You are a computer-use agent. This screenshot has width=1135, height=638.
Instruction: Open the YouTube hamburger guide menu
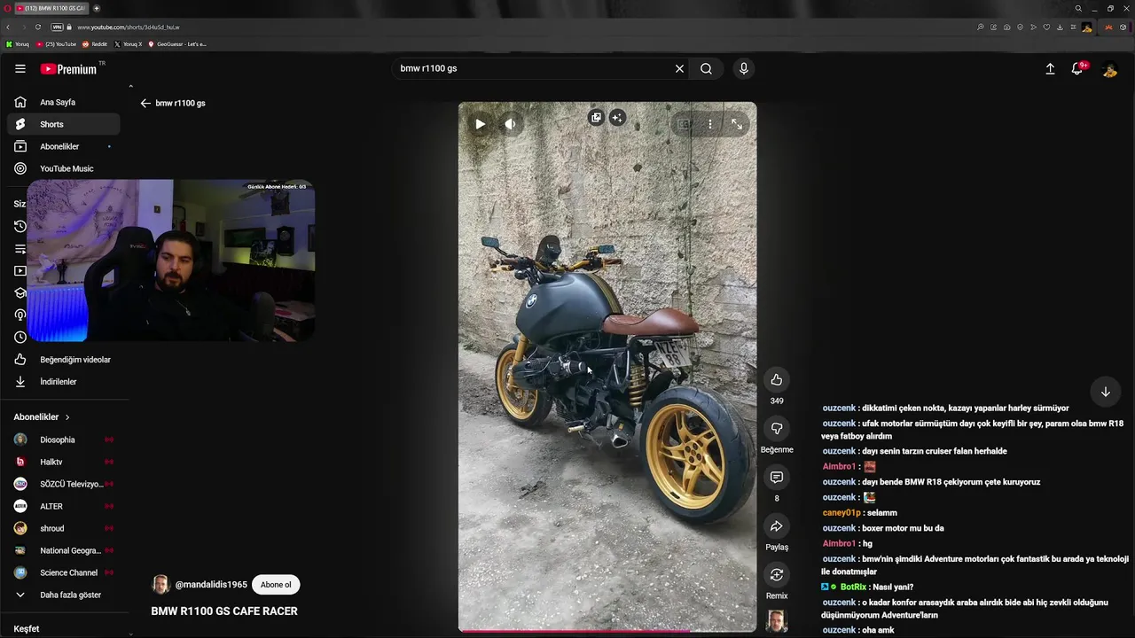coord(20,68)
